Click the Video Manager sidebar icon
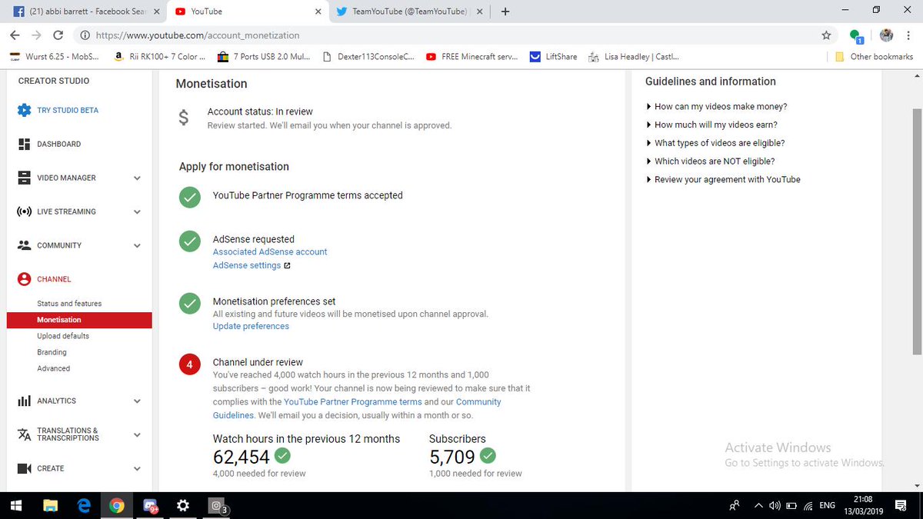Viewport: 923px width, 519px height. point(24,178)
